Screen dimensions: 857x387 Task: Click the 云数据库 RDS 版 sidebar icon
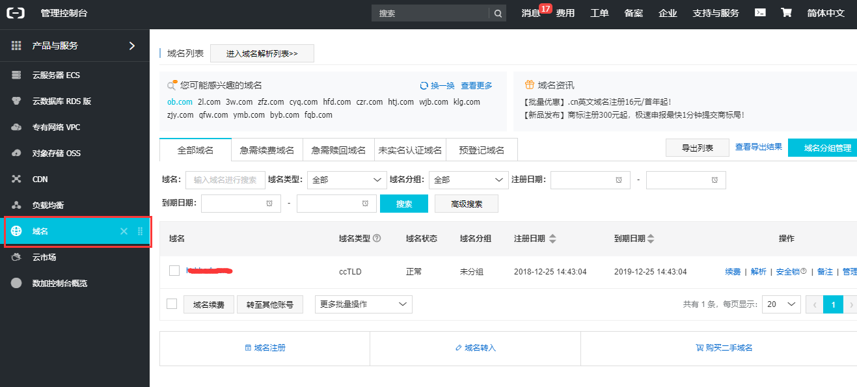(17, 101)
